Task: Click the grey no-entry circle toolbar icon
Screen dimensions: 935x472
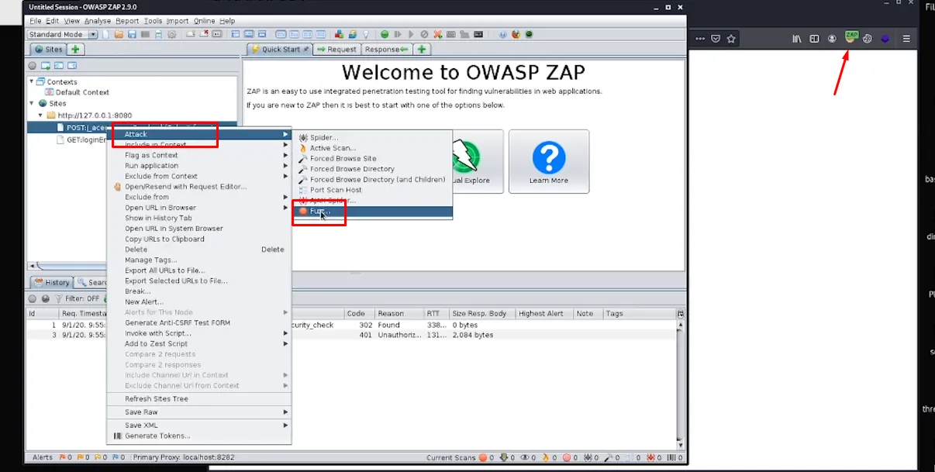Action: [424, 34]
